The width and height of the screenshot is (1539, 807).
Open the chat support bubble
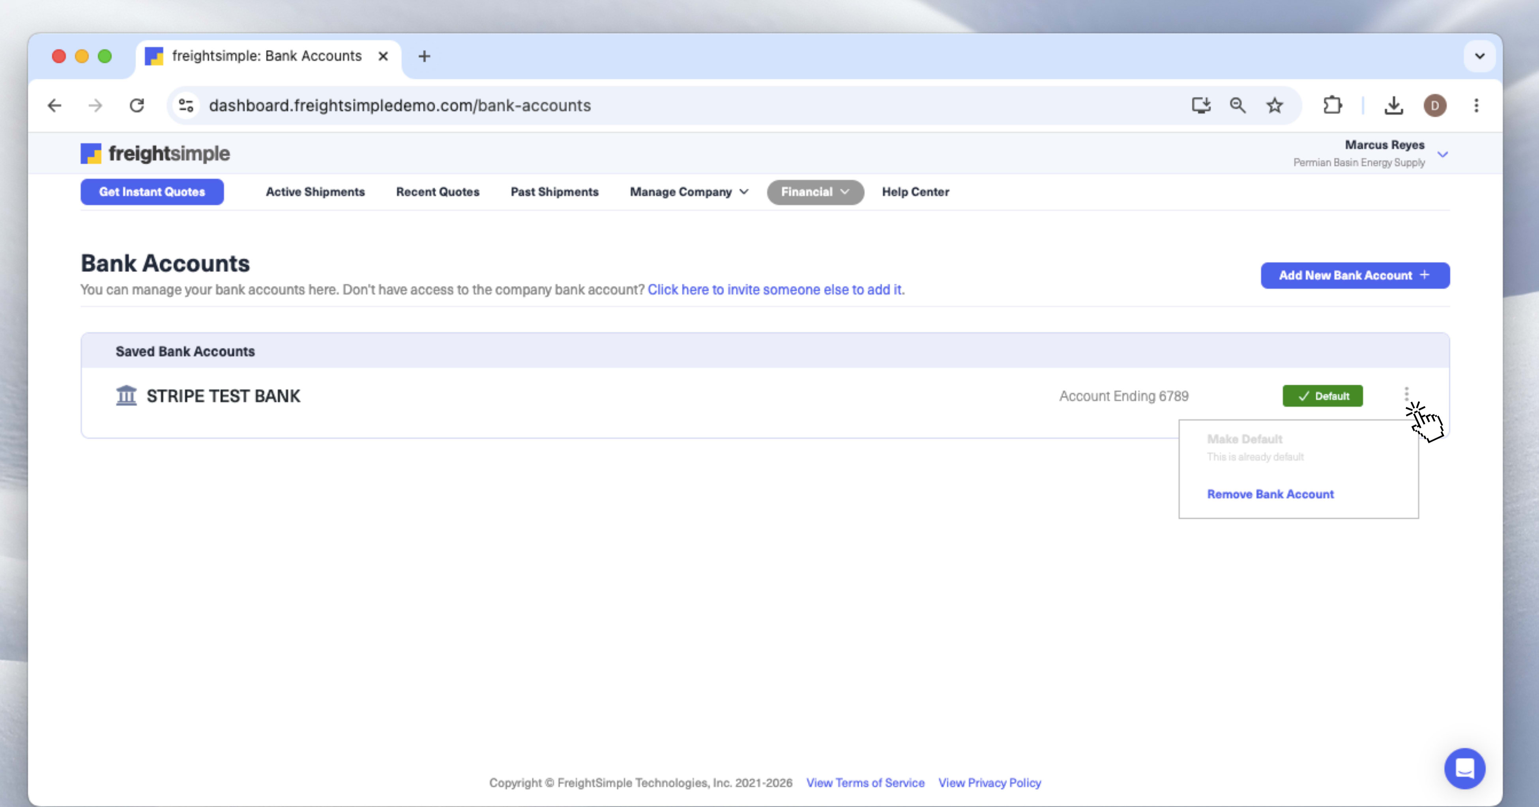(1464, 768)
